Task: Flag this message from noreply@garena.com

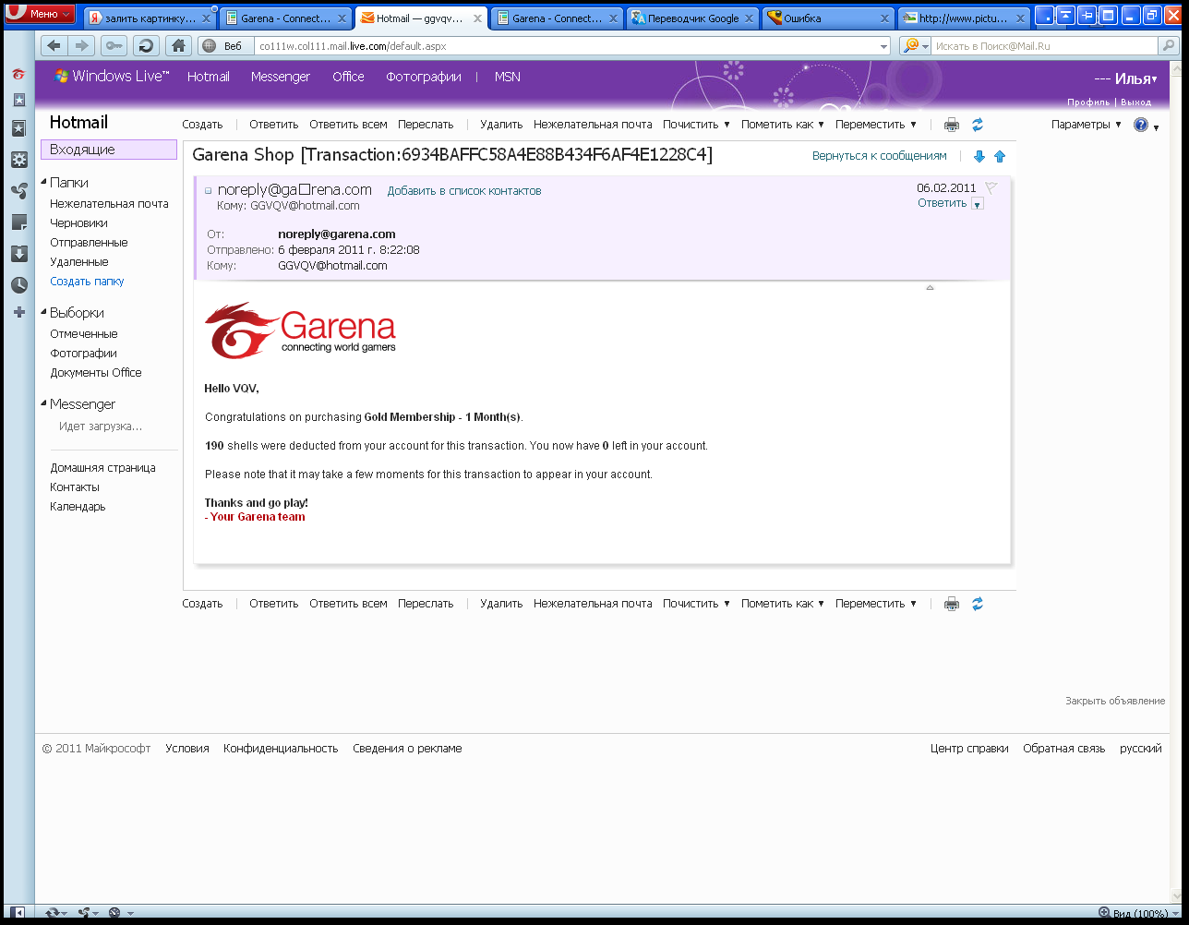Action: [991, 188]
